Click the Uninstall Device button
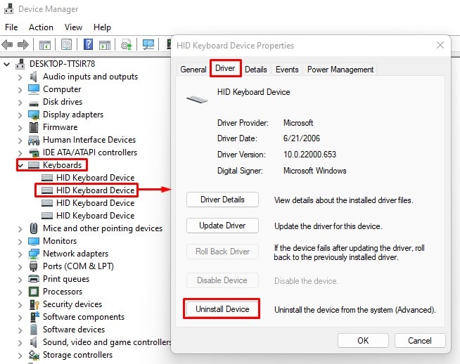Screen dimensions: 460x364 222,309
